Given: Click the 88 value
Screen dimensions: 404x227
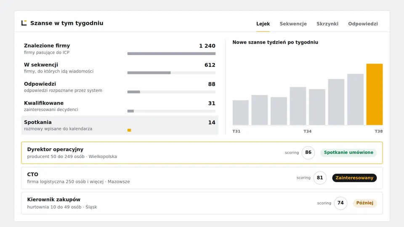Looking at the screenshot, I should 212,84.
